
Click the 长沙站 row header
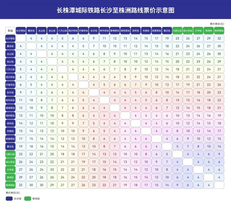tap(10, 93)
